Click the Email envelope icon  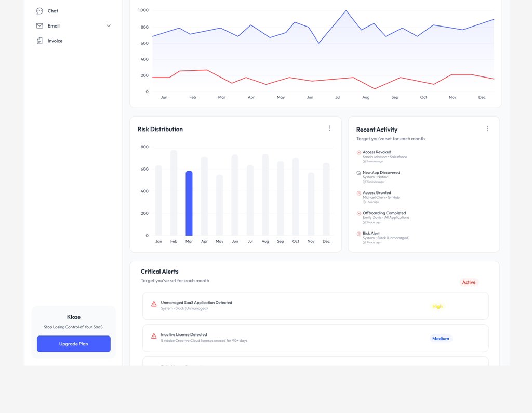(39, 26)
